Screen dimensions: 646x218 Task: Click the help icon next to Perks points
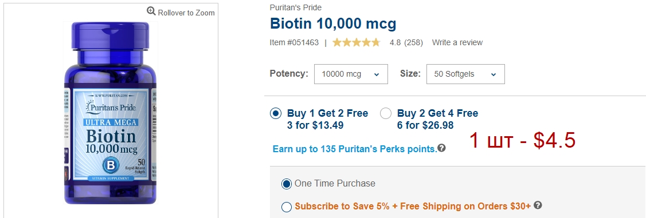(x=441, y=148)
